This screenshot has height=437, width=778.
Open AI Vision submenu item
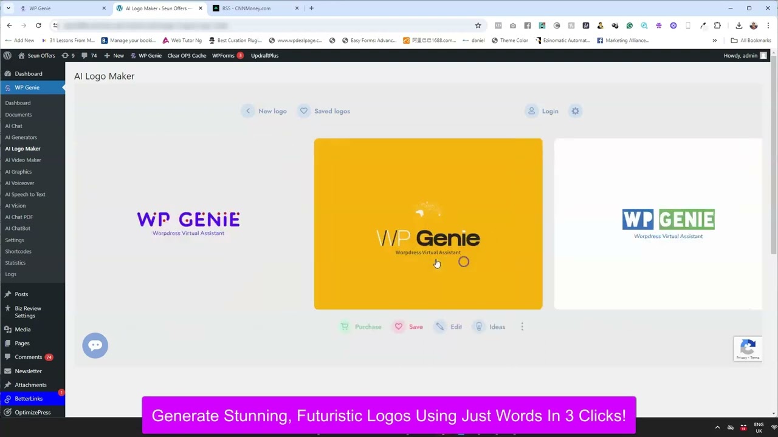coord(15,206)
